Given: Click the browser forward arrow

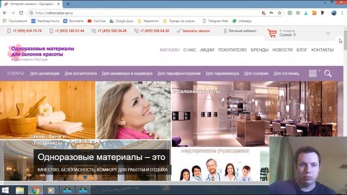Looking at the screenshot, I should click(x=13, y=13).
